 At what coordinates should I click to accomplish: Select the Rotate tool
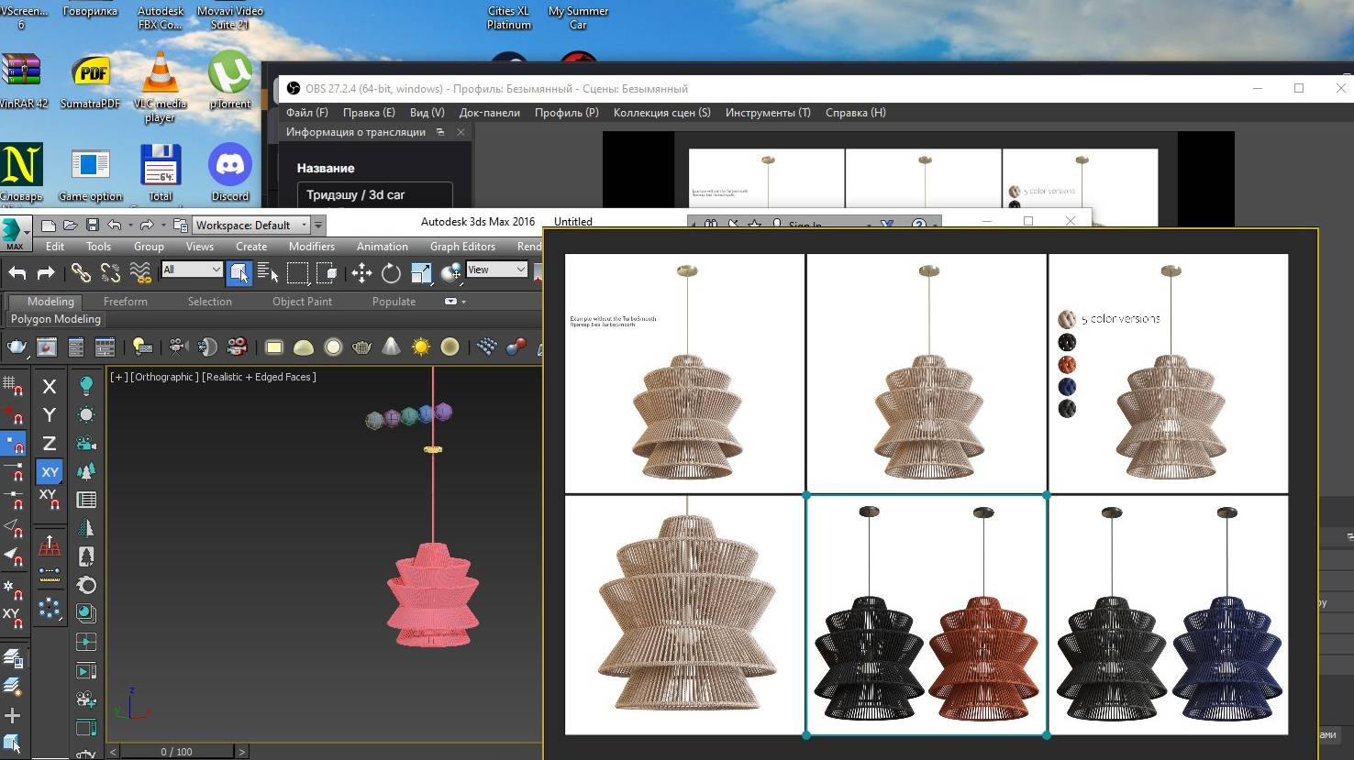point(391,272)
